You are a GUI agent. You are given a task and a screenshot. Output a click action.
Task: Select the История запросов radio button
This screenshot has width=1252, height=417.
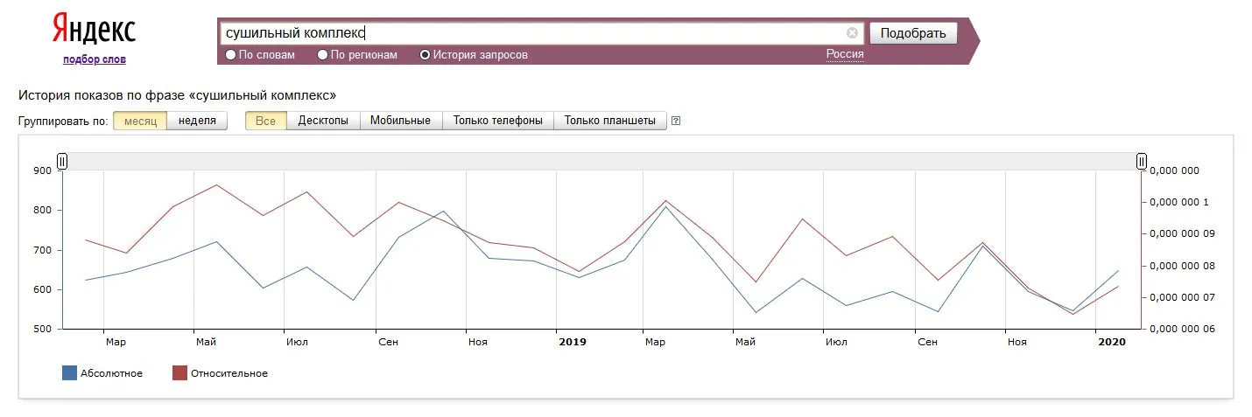pos(425,55)
